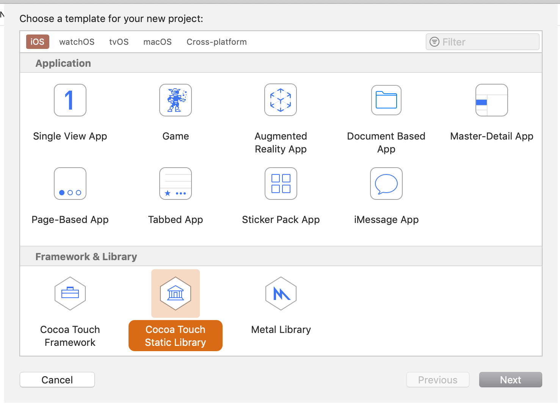The height and width of the screenshot is (405, 560).
Task: Select the Metal Library template
Action: click(x=281, y=294)
